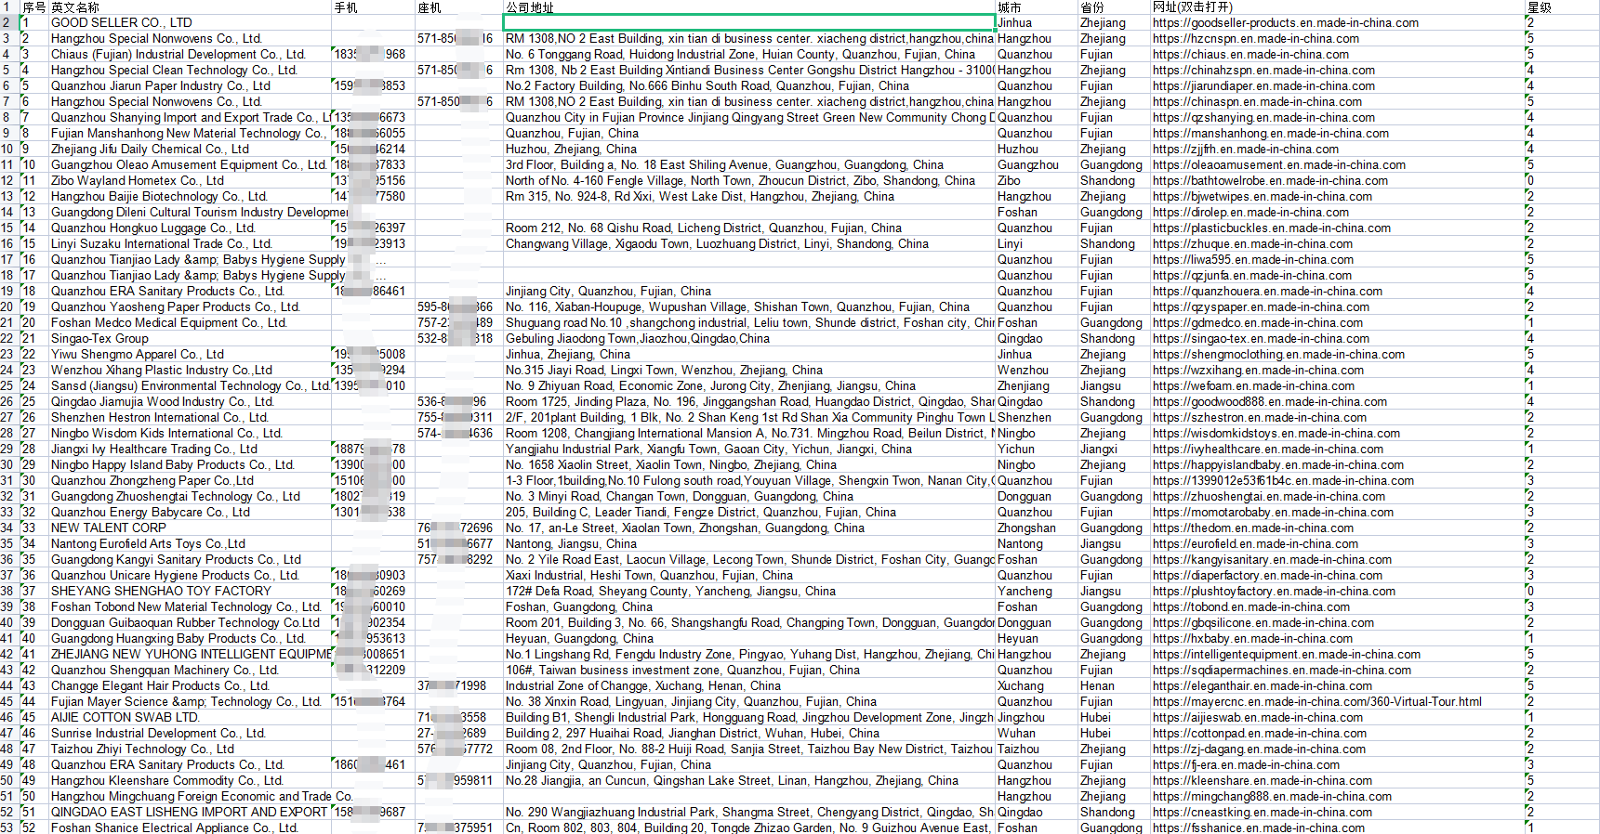The image size is (1600, 834).
Task: Click address 'Gebuling Jiaodong Town,Jiaozhou,Qingdao,China'
Action: click(x=748, y=338)
